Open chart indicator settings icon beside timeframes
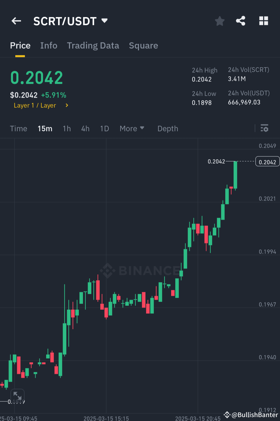The width and height of the screenshot is (280, 421). pyautogui.click(x=264, y=128)
